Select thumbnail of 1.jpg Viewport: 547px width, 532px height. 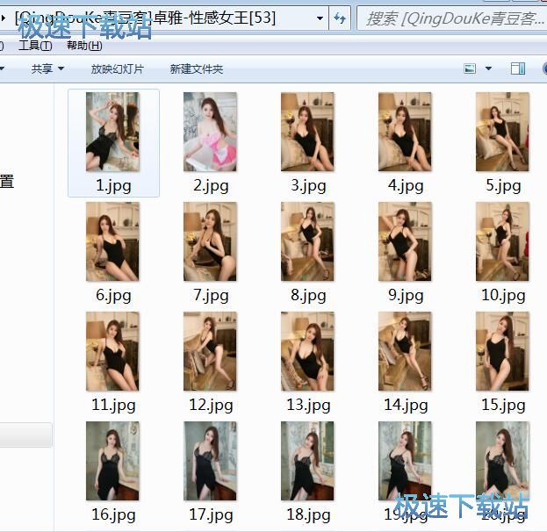click(112, 132)
